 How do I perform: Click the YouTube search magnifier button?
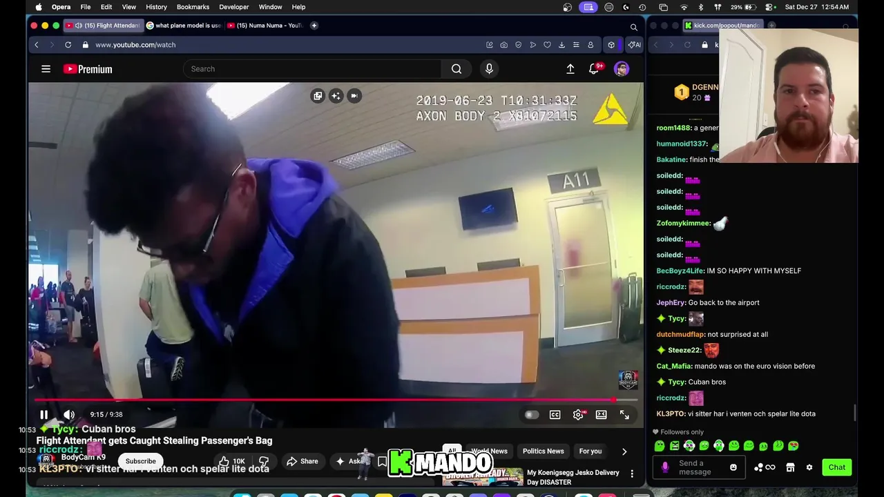pyautogui.click(x=457, y=69)
